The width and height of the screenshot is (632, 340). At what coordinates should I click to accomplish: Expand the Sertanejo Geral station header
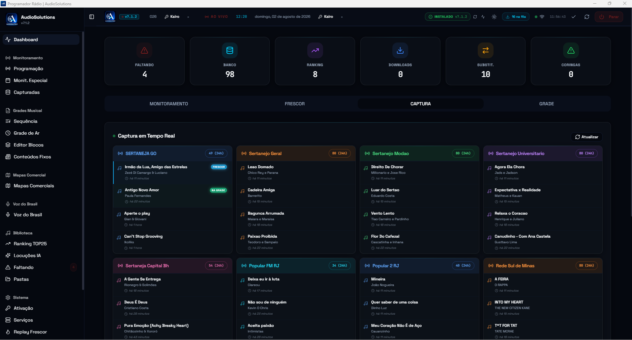[x=296, y=153]
